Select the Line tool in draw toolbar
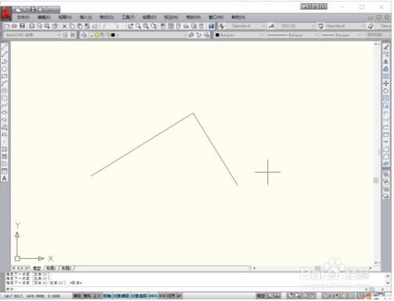394x301 pixels. [x=5, y=47]
